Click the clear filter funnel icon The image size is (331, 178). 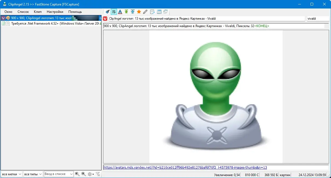(98, 174)
